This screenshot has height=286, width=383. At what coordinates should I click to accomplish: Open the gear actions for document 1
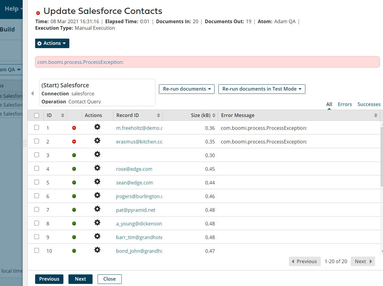tap(97, 127)
